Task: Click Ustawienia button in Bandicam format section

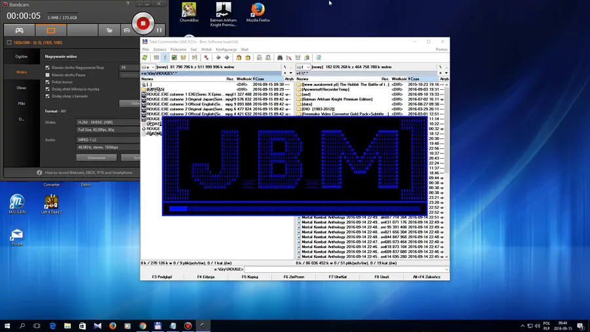Action: click(x=96, y=157)
